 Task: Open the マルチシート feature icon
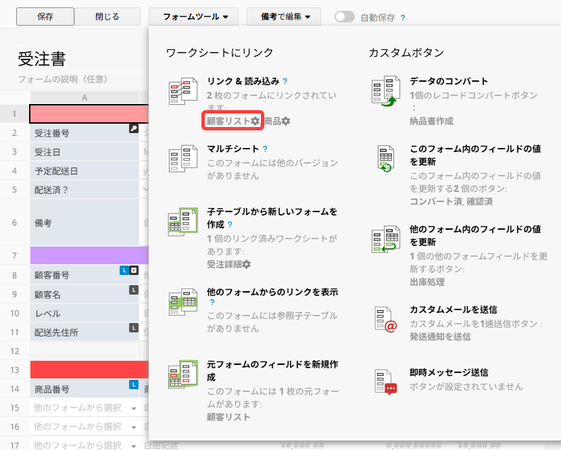click(x=182, y=158)
